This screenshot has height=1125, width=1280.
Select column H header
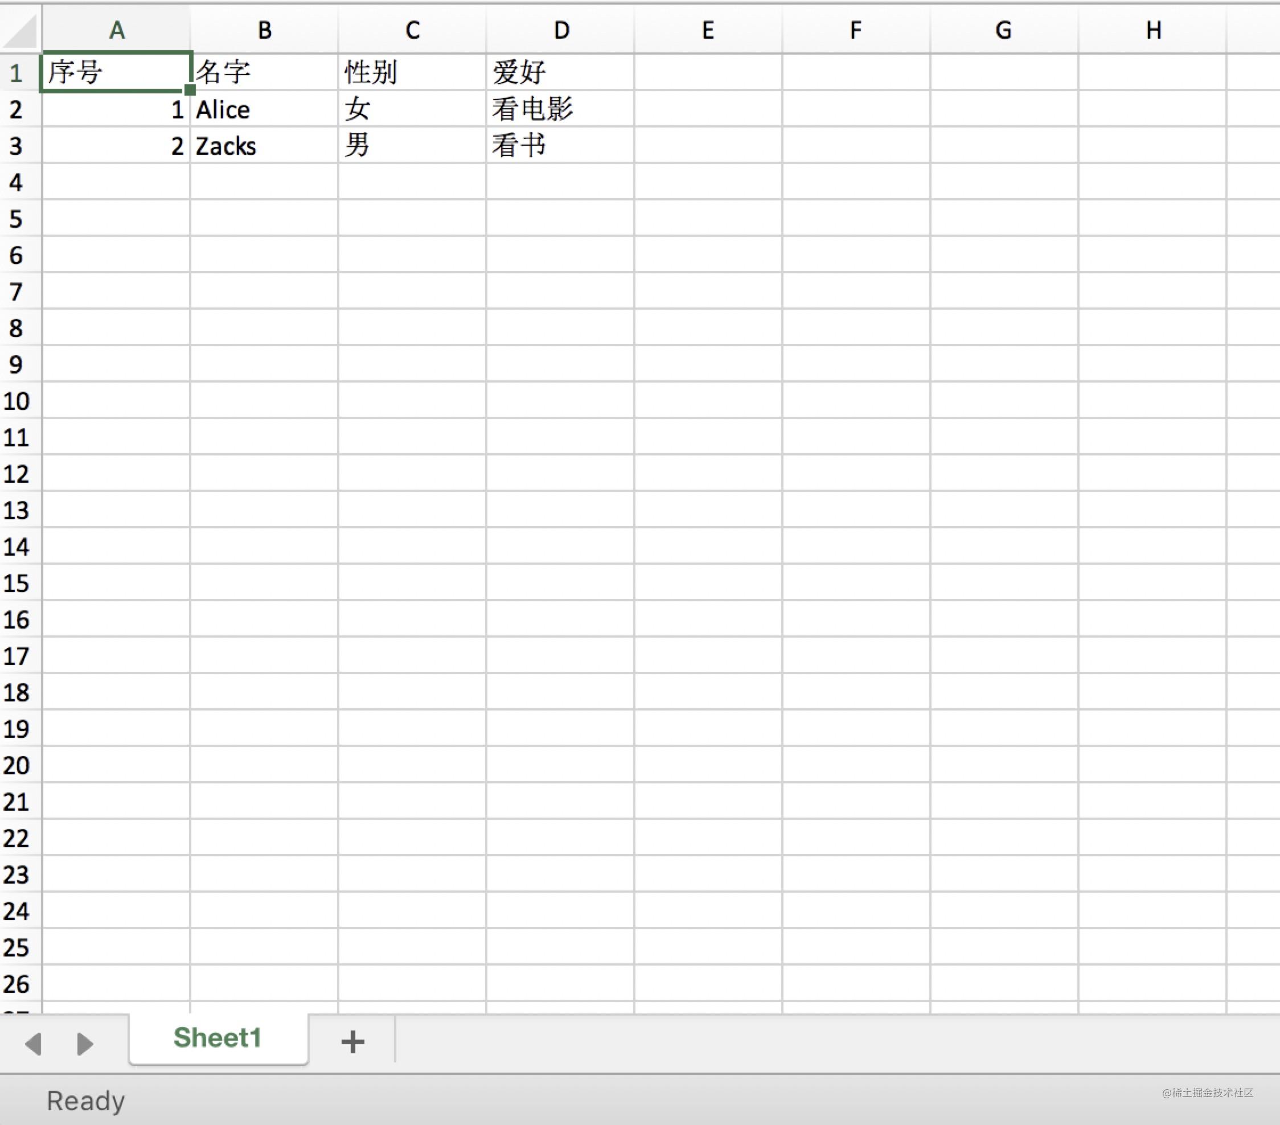(1152, 30)
